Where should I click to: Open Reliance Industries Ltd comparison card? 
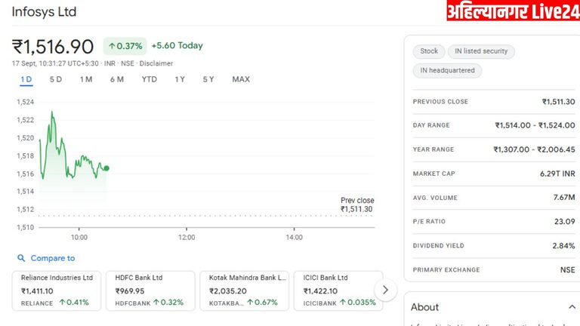pyautogui.click(x=57, y=291)
